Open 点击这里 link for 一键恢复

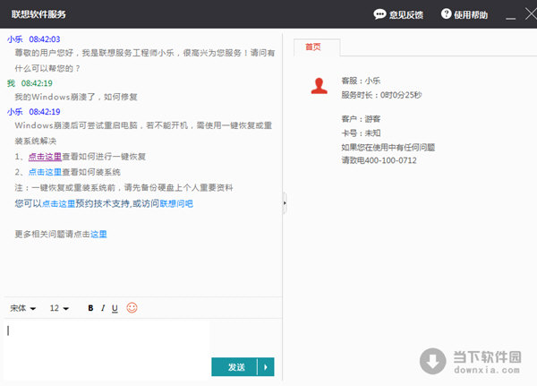45,157
